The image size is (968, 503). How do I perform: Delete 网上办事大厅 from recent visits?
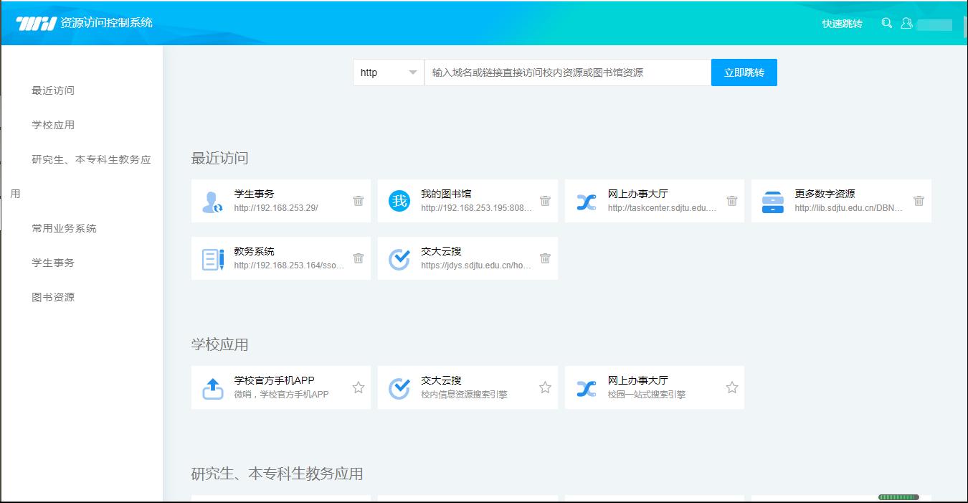click(732, 201)
